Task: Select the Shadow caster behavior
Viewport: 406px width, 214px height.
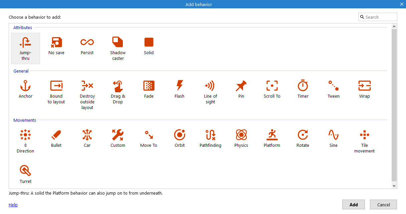Action: (x=118, y=48)
